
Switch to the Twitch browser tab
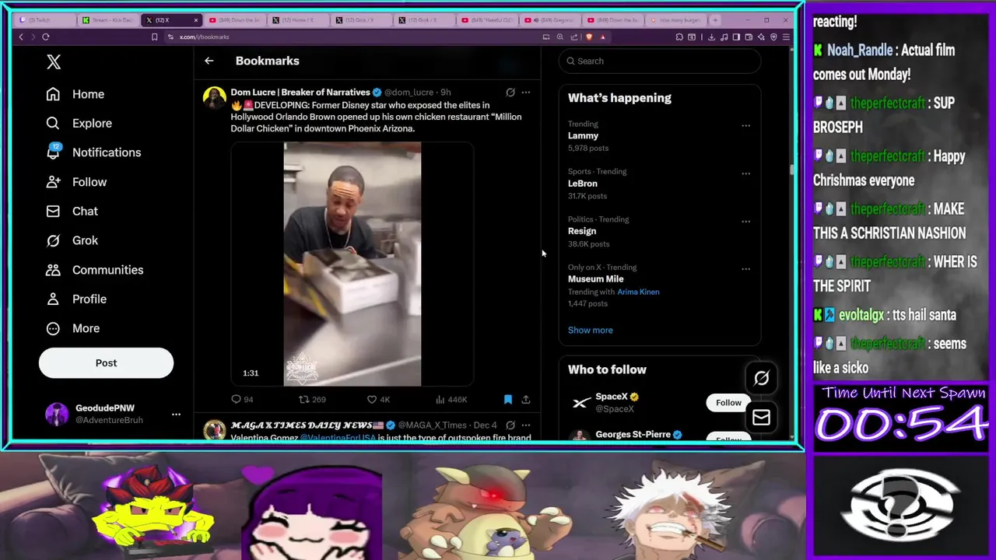tap(45, 20)
